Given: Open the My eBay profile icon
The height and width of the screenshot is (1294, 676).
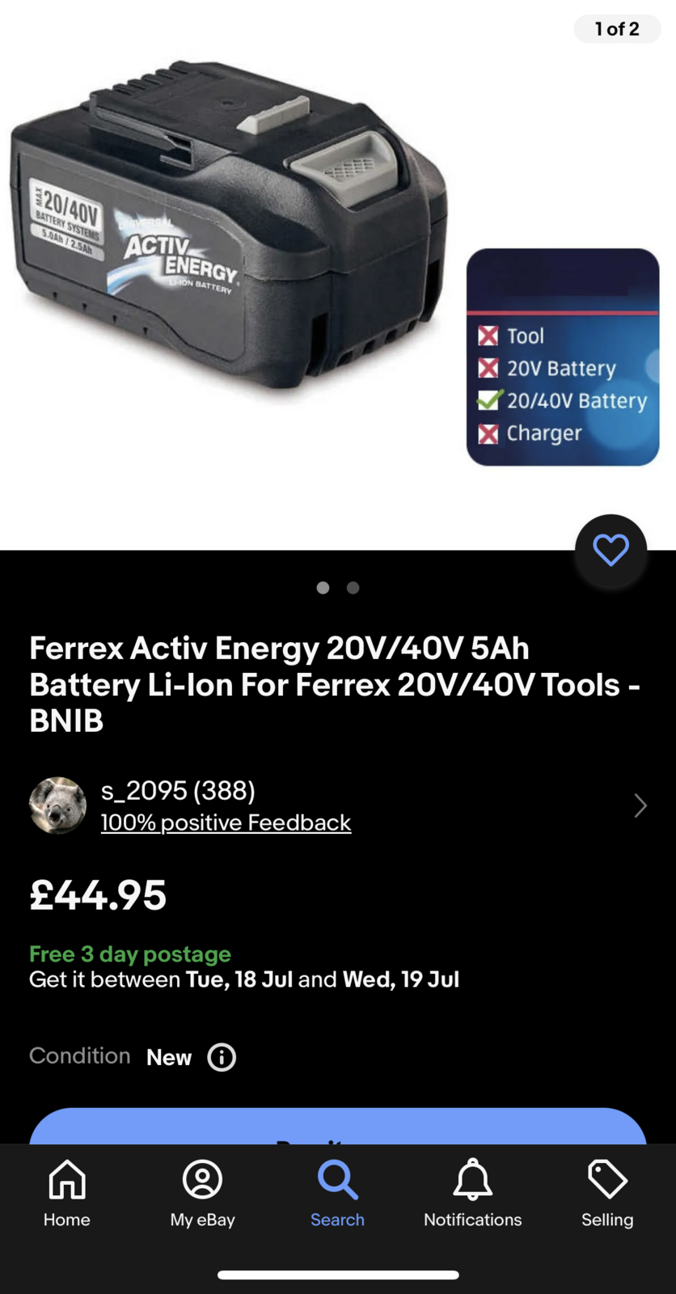Looking at the screenshot, I should [202, 1180].
